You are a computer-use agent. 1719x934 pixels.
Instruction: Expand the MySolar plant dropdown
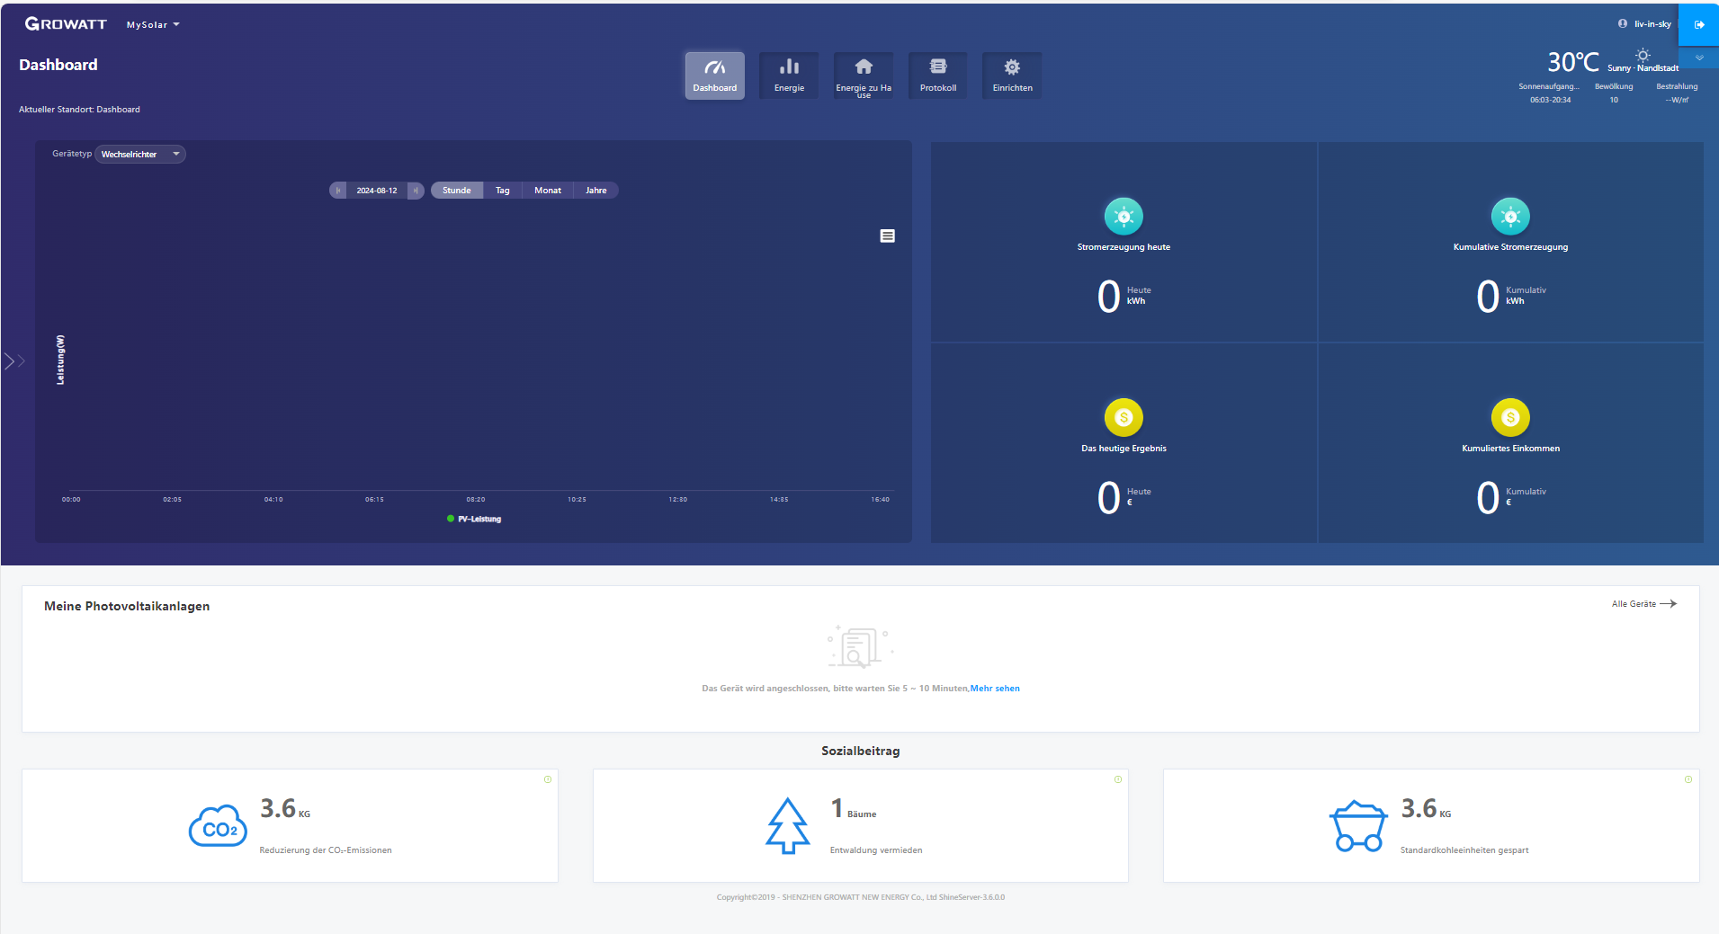pos(153,25)
